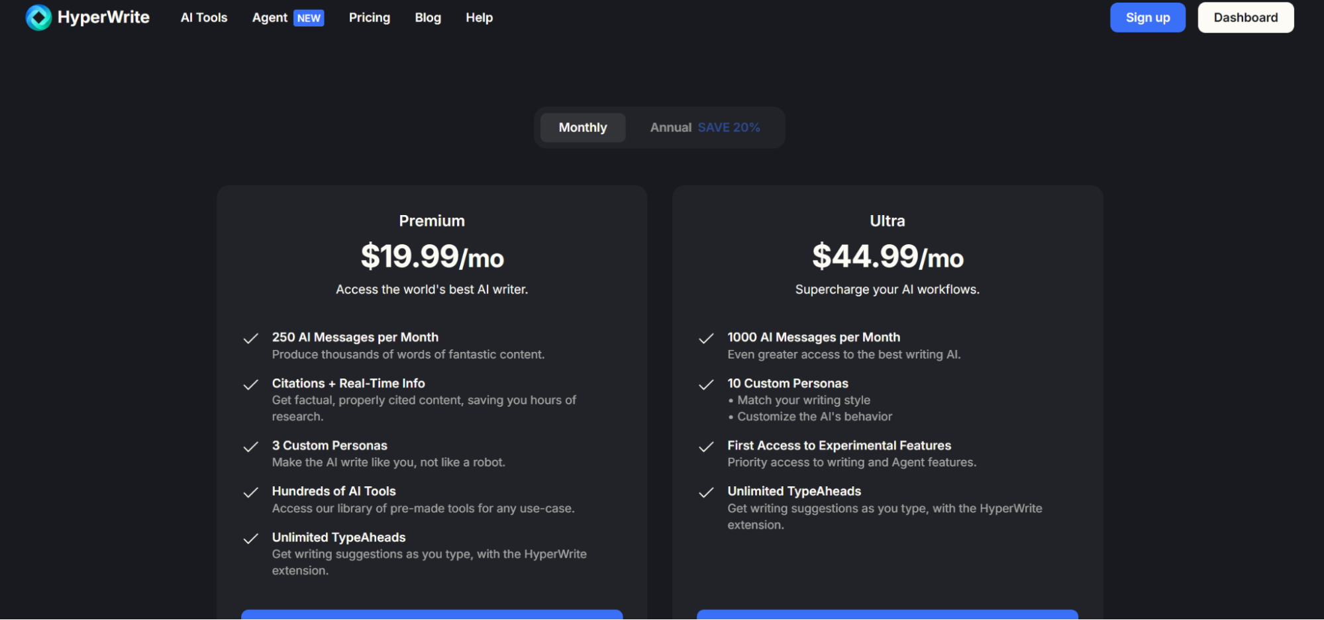The height and width of the screenshot is (620, 1324).
Task: Click checkmark beside Premium Unlimited TypeAheads
Action: (250, 539)
